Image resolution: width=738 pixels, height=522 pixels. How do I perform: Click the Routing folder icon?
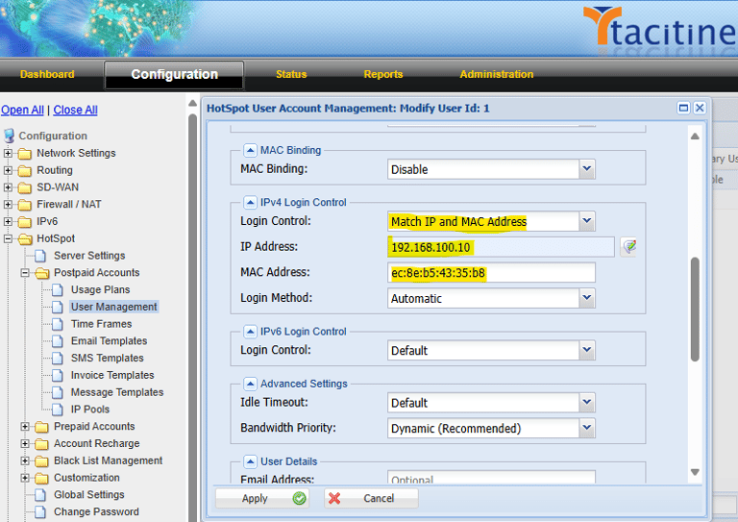pyautogui.click(x=24, y=170)
